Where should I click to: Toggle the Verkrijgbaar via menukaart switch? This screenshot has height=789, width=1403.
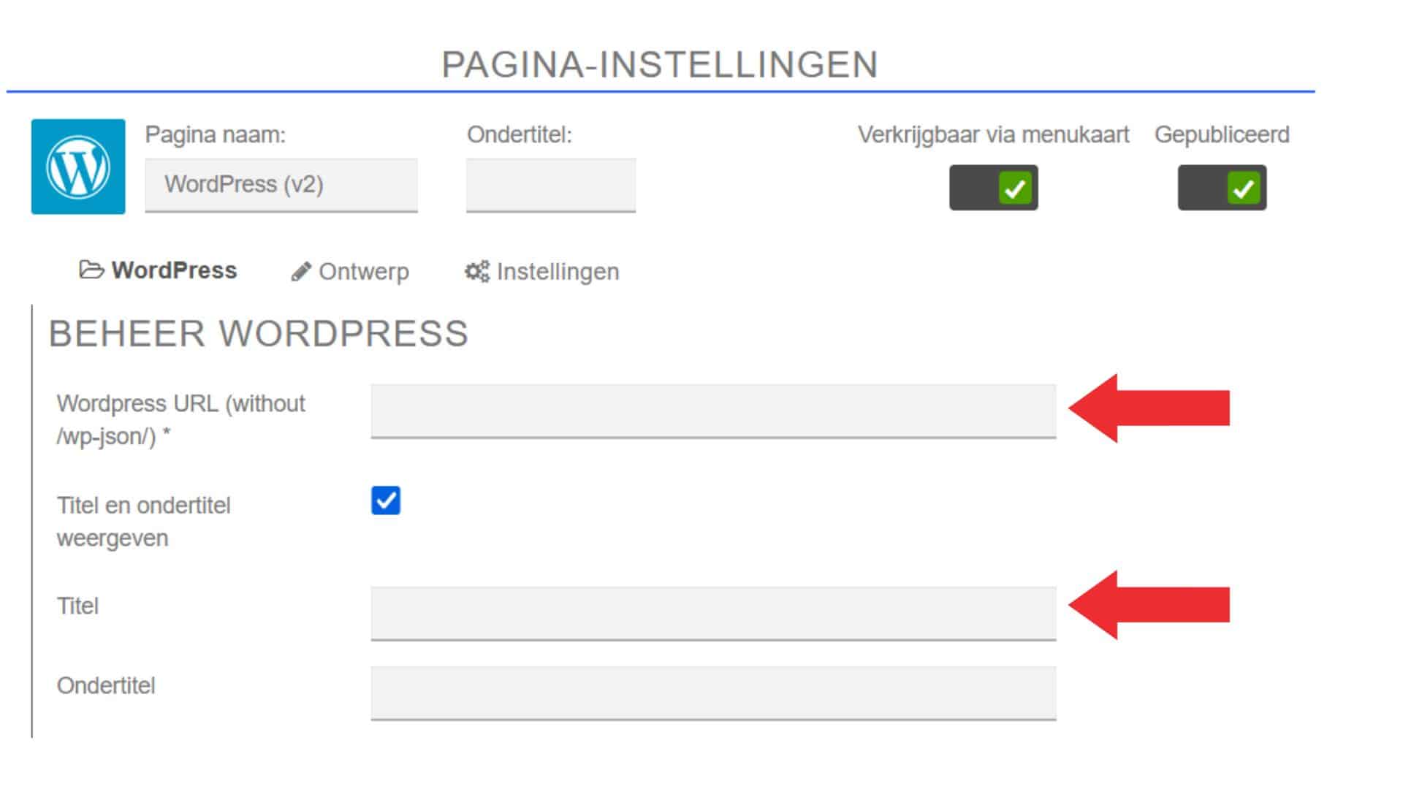click(x=994, y=188)
